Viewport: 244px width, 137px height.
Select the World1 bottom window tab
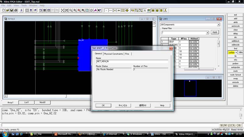pyautogui.click(x=42, y=102)
